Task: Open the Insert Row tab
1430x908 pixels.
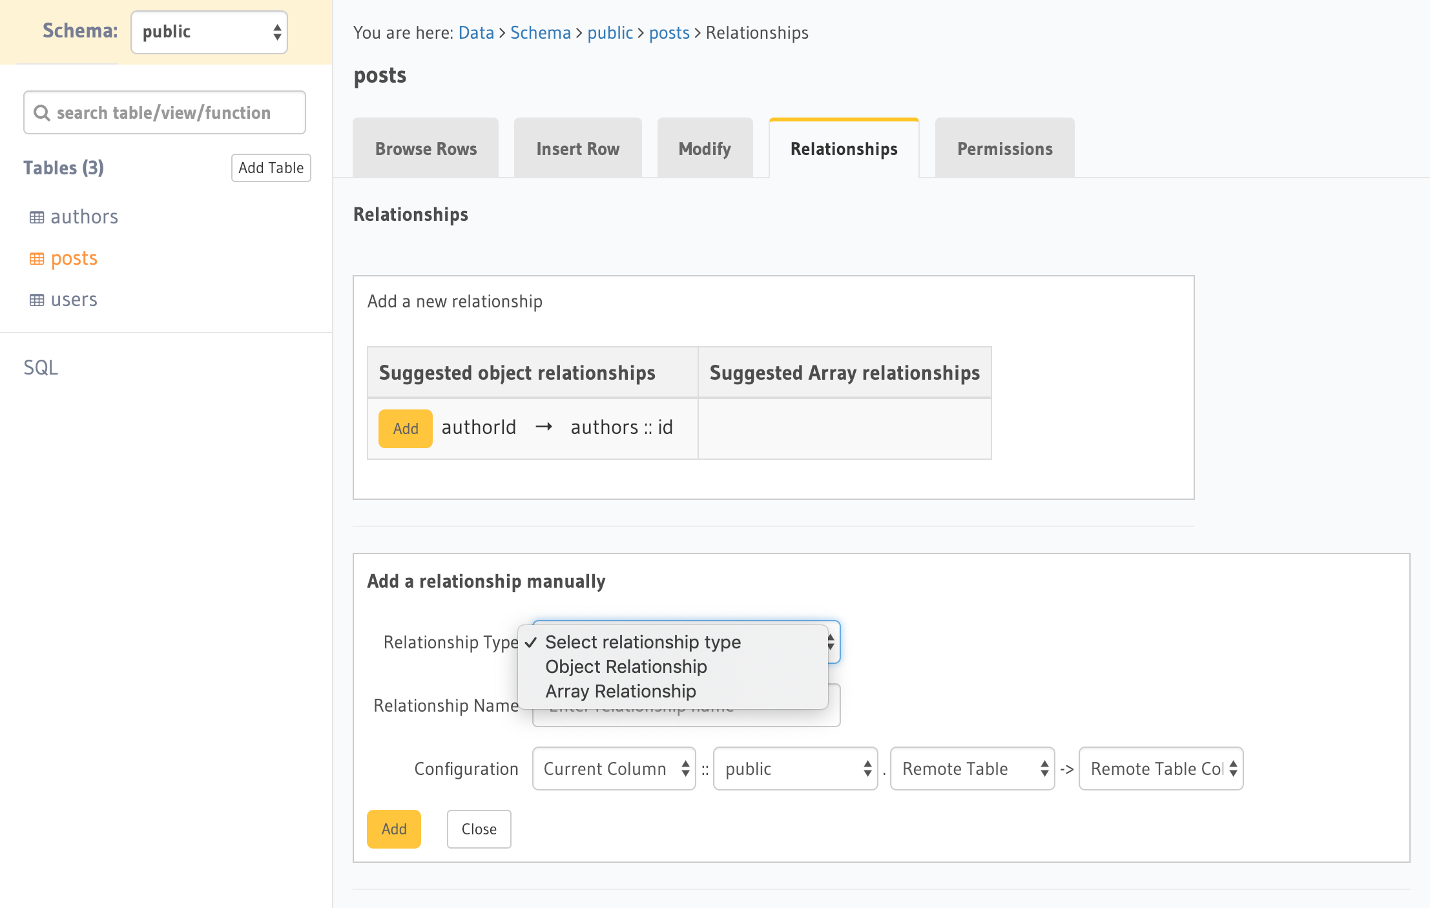Action: 577,148
